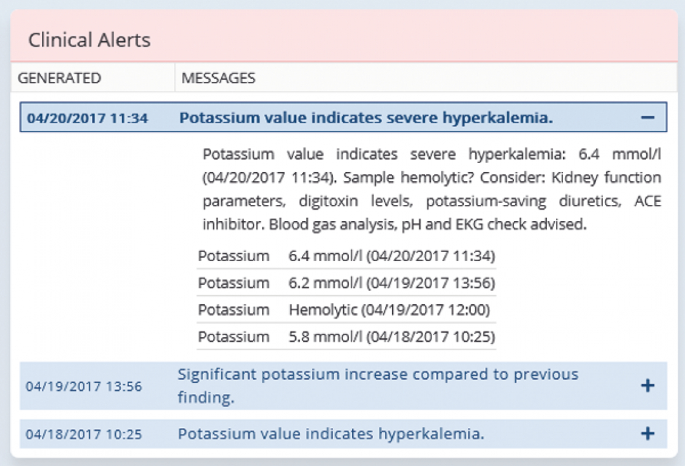Click the 04/20/2017 11:34 alert timestamp
Image resolution: width=685 pixels, height=466 pixels.
(x=87, y=118)
